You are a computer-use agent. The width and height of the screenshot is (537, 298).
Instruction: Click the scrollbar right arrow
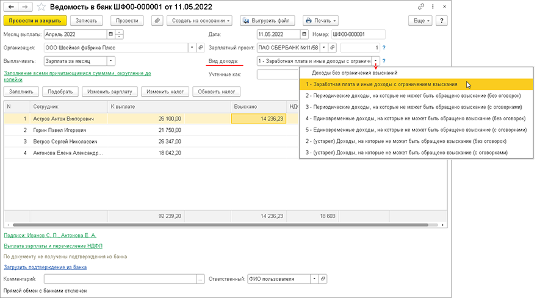click(442, 225)
